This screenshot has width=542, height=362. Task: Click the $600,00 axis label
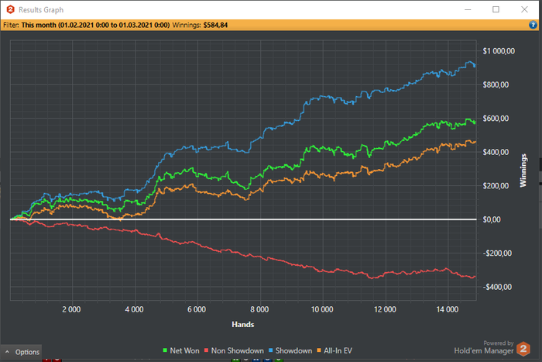(x=496, y=119)
